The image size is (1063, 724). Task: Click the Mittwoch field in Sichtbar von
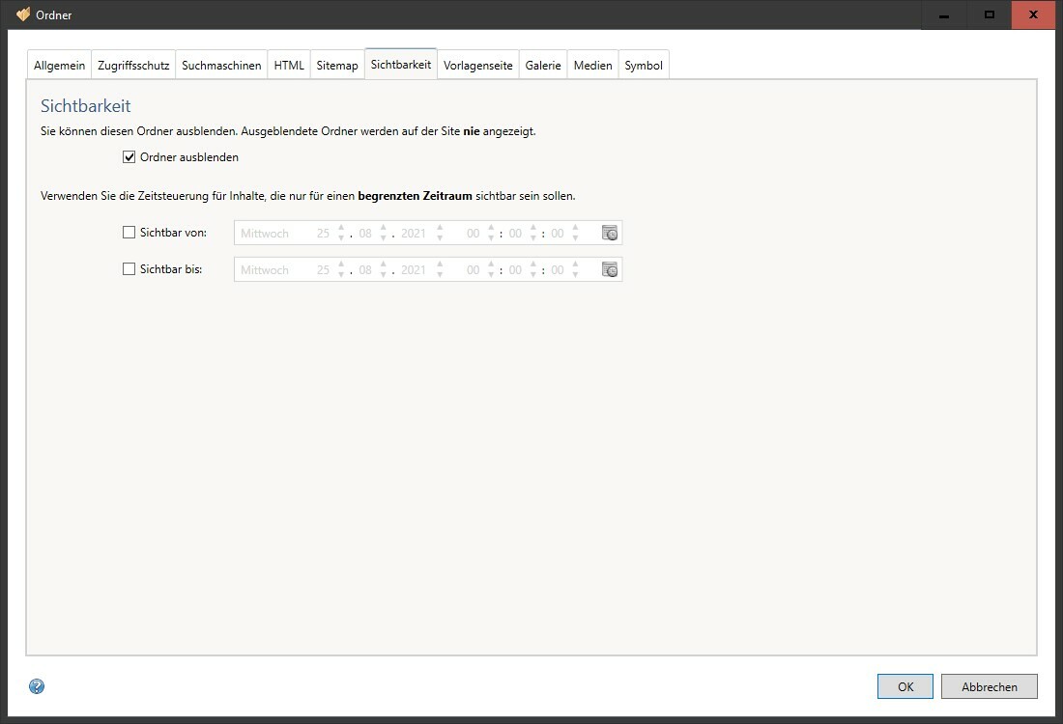pyautogui.click(x=265, y=233)
